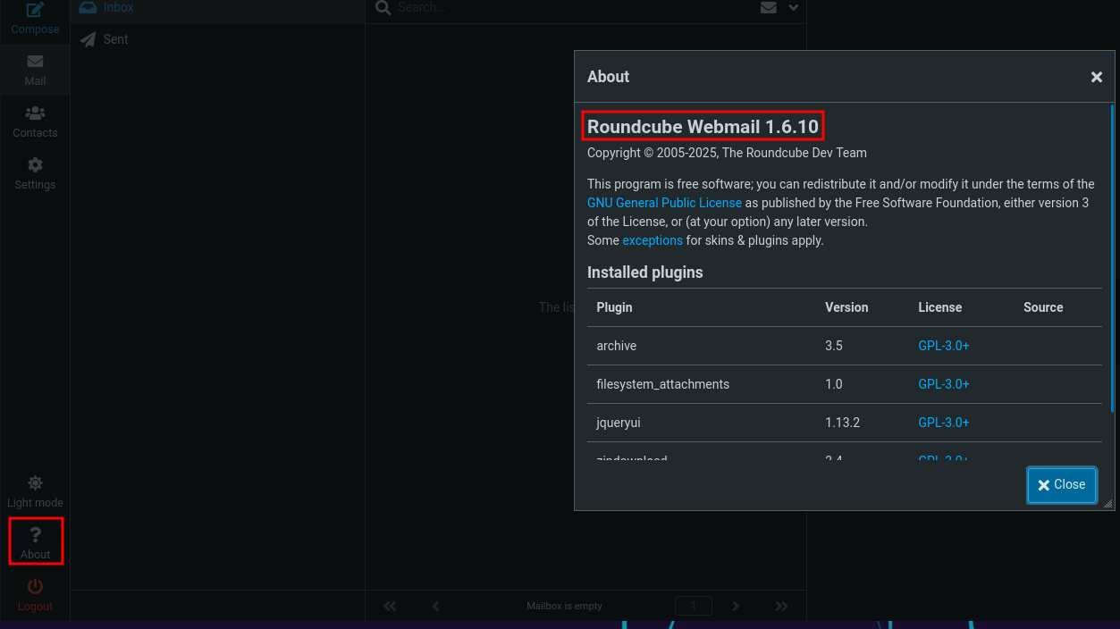This screenshot has width=1120, height=629.
Task: Open archive plugin GPL-3.0+ license link
Action: tap(944, 346)
